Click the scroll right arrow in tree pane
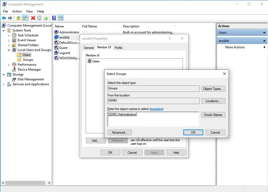 (49, 183)
